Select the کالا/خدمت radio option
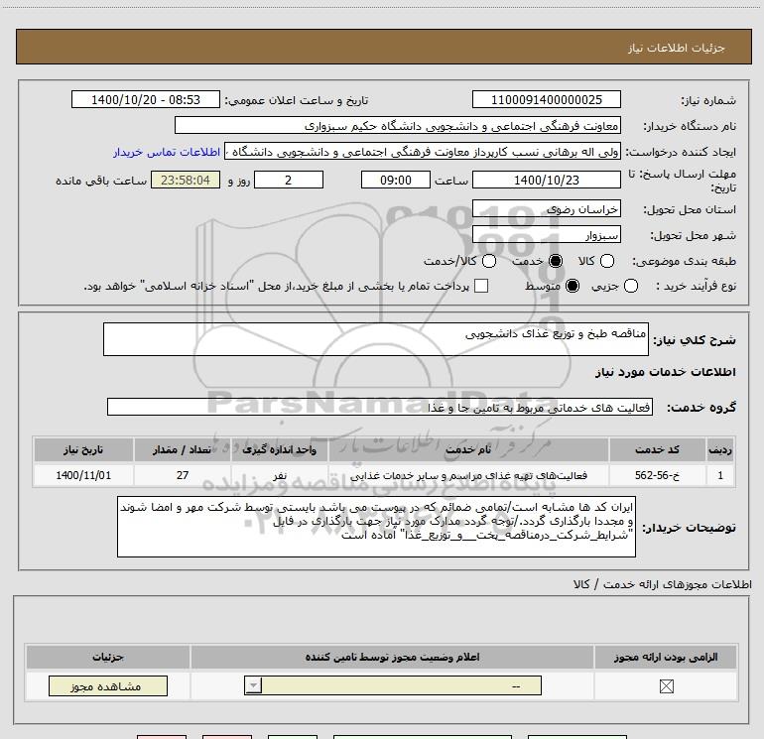The width and height of the screenshot is (764, 739). (x=489, y=261)
